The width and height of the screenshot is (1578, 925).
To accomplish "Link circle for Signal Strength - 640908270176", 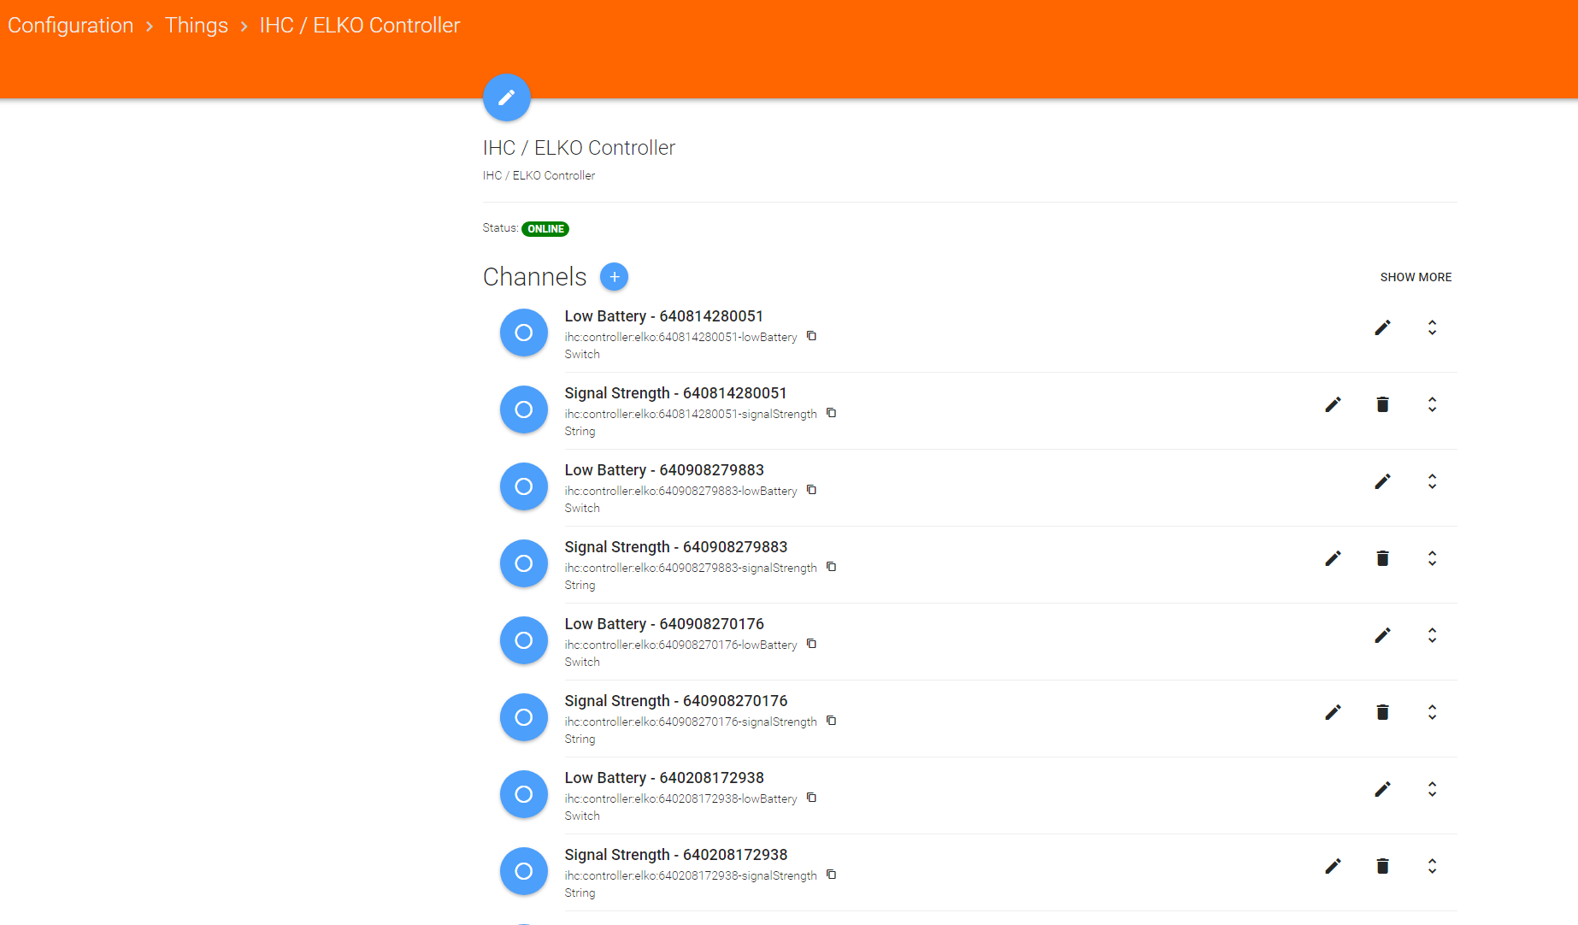I will tap(524, 717).
